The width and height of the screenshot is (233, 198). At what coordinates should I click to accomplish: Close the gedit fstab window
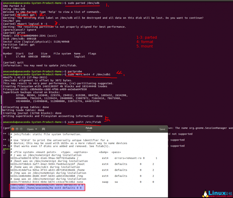pos(13,129)
